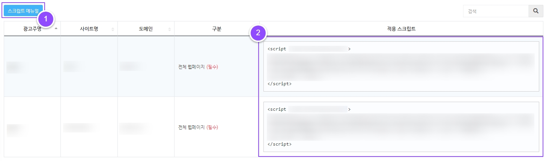Focus the 검색 search input field

pyautogui.click(x=495, y=11)
